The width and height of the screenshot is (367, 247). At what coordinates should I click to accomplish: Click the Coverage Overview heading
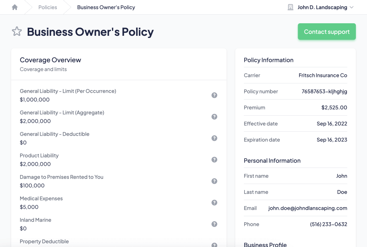tap(50, 60)
